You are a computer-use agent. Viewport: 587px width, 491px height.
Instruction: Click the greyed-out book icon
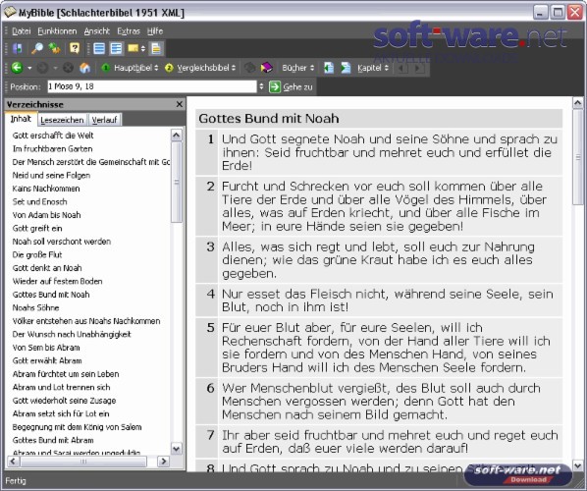click(x=249, y=68)
